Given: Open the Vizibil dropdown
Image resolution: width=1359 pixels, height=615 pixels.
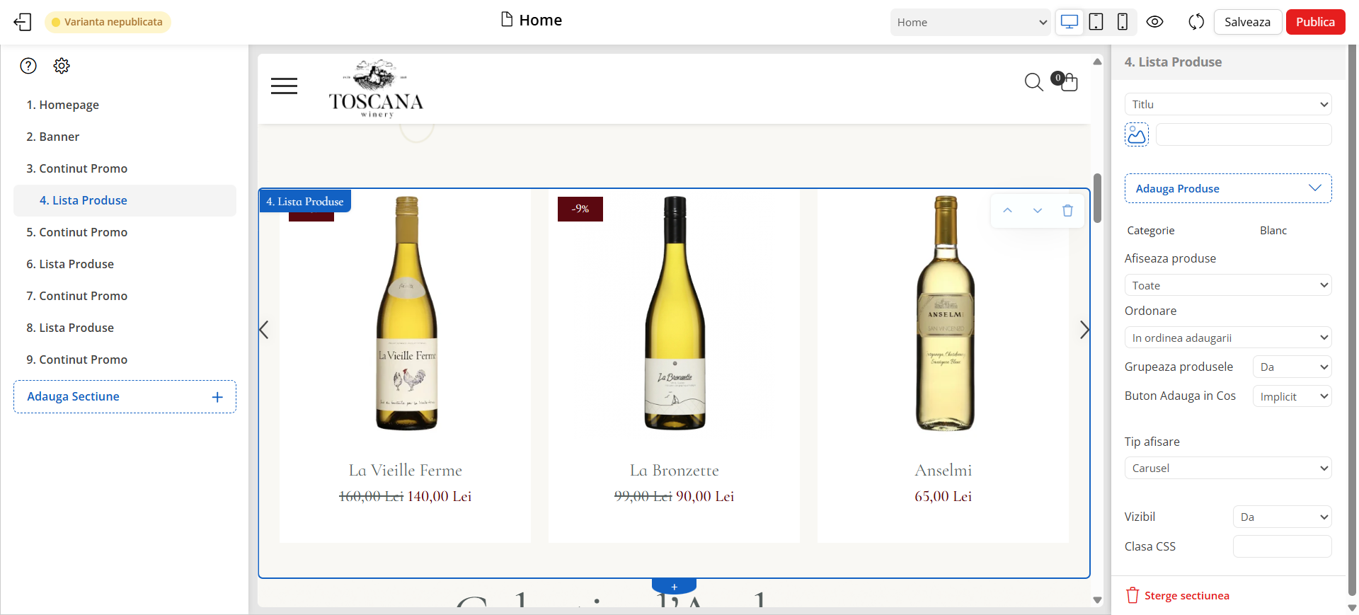Looking at the screenshot, I should tap(1282, 517).
